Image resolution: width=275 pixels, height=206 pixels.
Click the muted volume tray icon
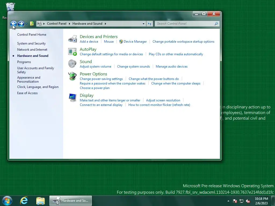tap(248, 201)
